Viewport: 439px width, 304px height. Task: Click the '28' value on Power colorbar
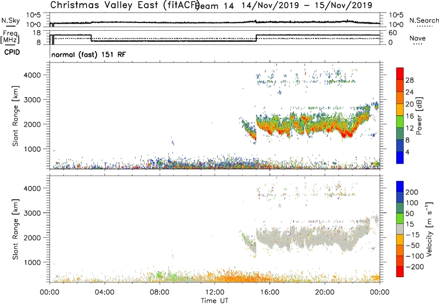[409, 80]
